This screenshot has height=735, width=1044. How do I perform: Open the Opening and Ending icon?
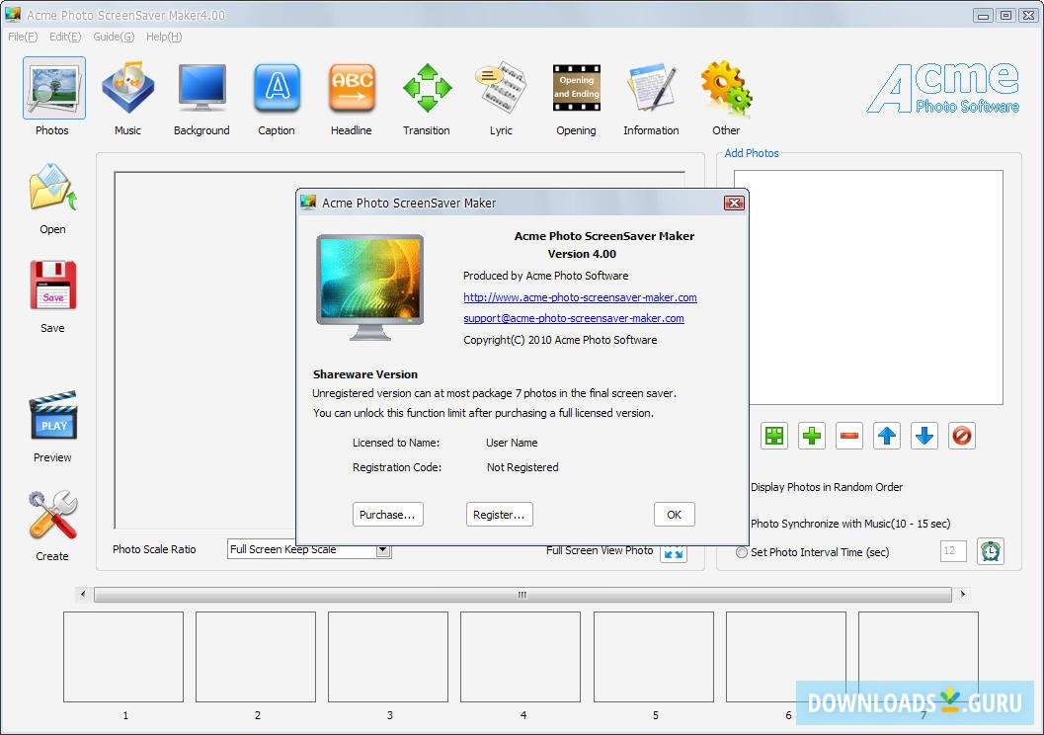click(x=577, y=88)
